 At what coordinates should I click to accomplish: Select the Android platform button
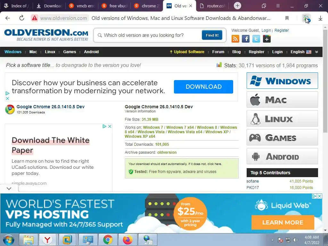point(282,156)
